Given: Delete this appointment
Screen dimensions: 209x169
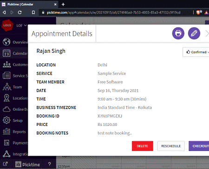Looking at the screenshot, I should tap(143, 146).
